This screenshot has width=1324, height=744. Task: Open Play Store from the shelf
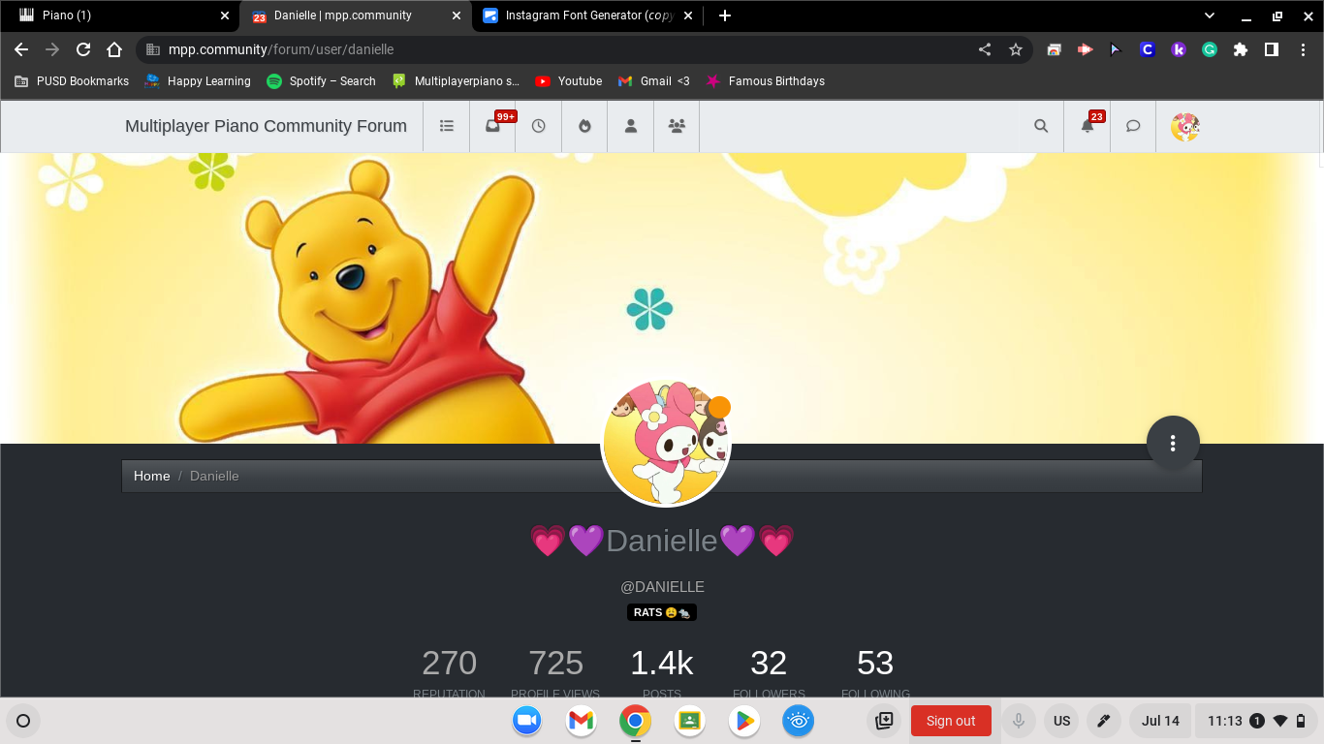[x=743, y=721]
